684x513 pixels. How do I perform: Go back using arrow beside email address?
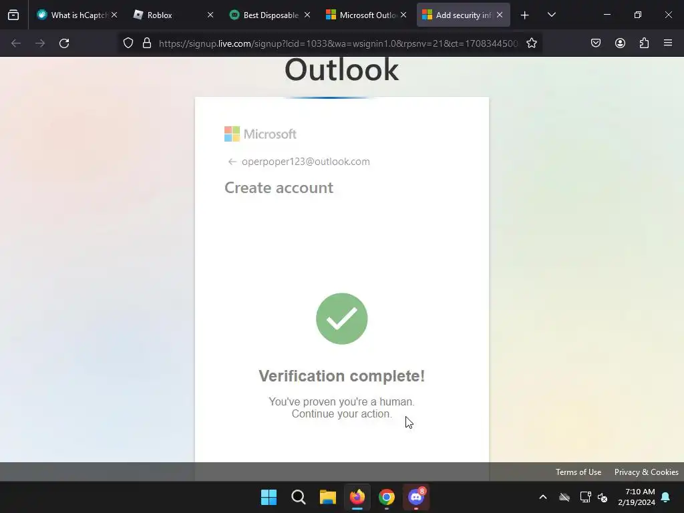(232, 162)
